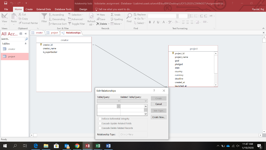The image size is (266, 150).
Task: Open Go To dropdown
Action: pyautogui.click(x=140, y=19)
